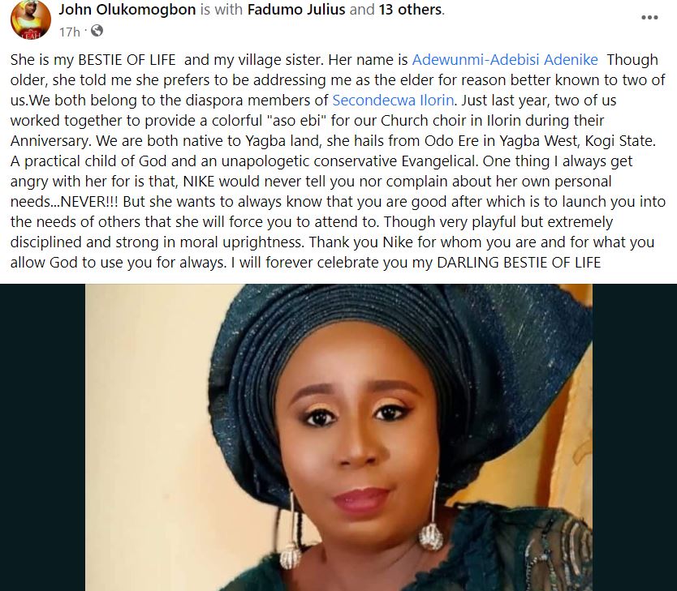
Task: Open John Olukomogbon's profile picture
Action: click(31, 19)
